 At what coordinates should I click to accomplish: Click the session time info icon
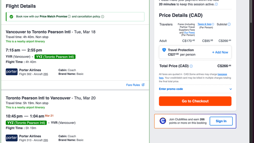click(x=216, y=4)
